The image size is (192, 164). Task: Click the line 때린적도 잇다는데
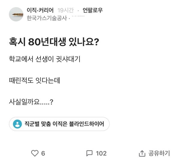tap(34, 81)
